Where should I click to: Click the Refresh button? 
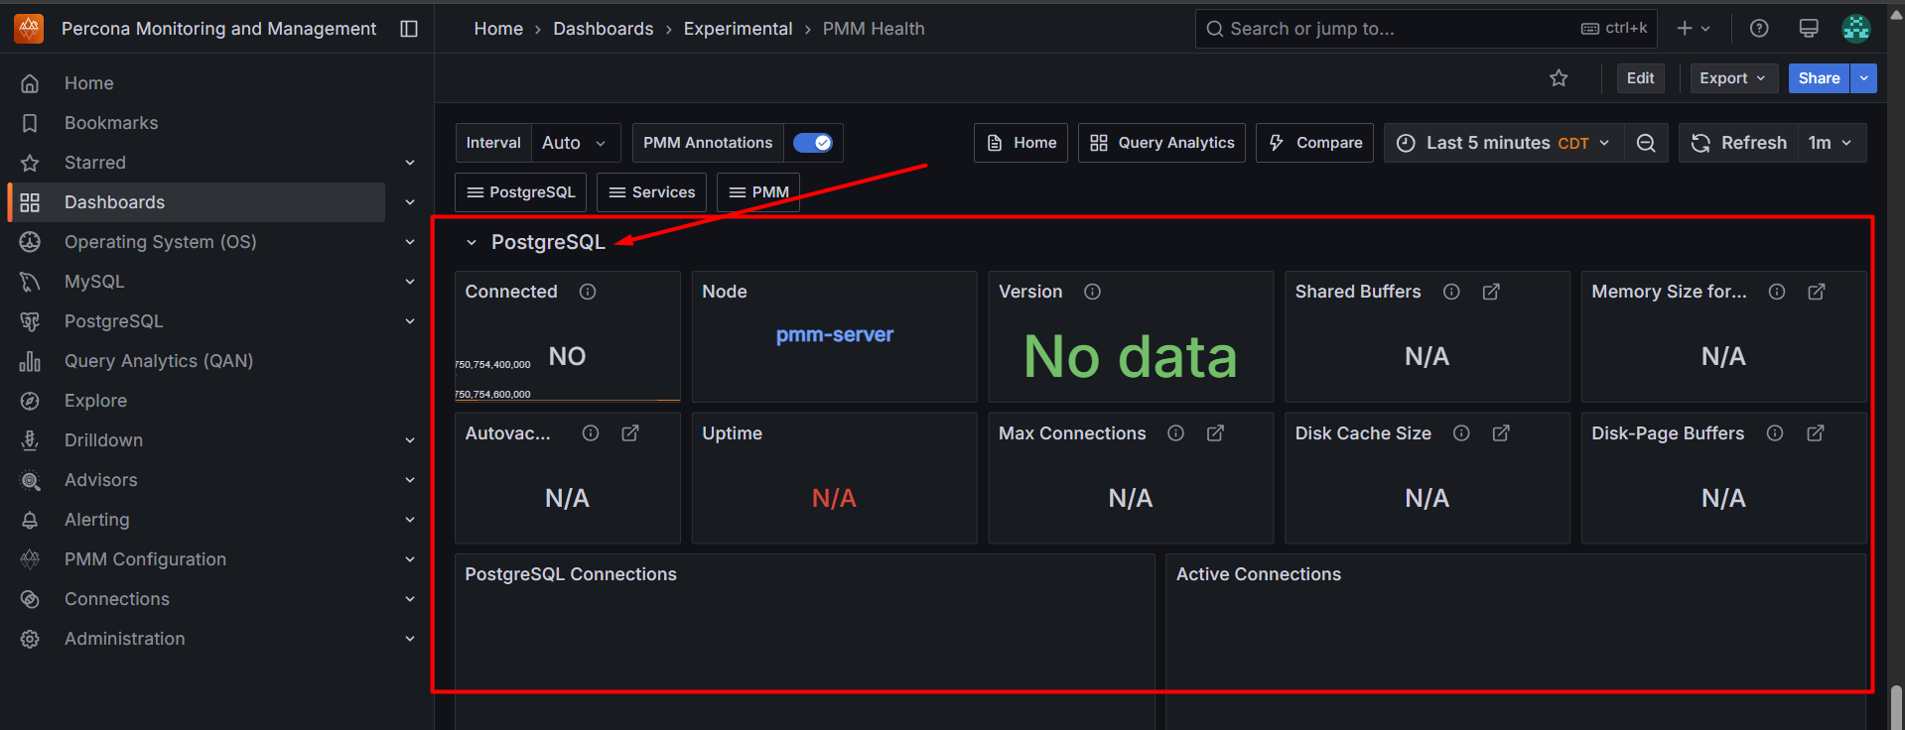[x=1738, y=143]
